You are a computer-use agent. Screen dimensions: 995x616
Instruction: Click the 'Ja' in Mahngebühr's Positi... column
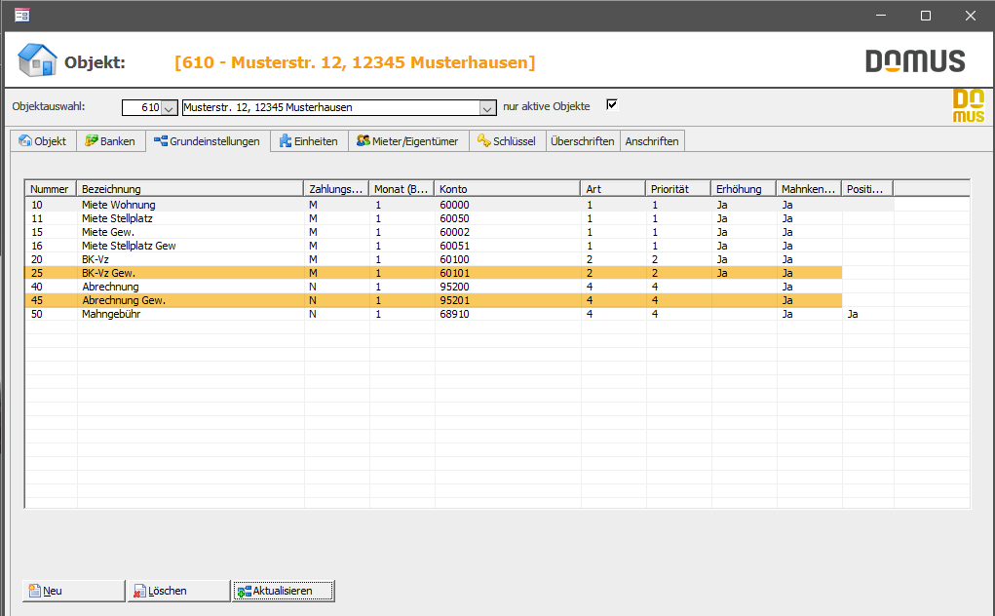coord(852,314)
